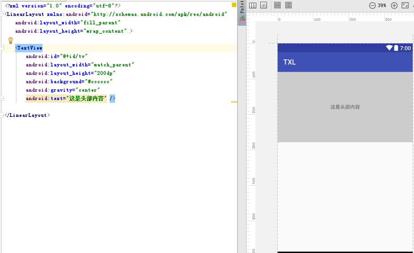Image resolution: width=414 pixels, height=253 pixels.
Task: Click the gravity="center" attribute
Action: pyautogui.click(x=63, y=90)
